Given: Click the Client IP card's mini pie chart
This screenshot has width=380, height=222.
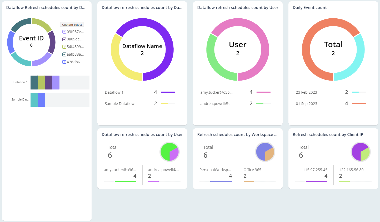Looking at the screenshot, I should (x=361, y=152).
